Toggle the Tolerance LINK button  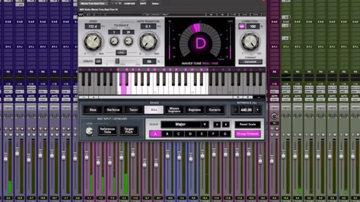(121, 52)
